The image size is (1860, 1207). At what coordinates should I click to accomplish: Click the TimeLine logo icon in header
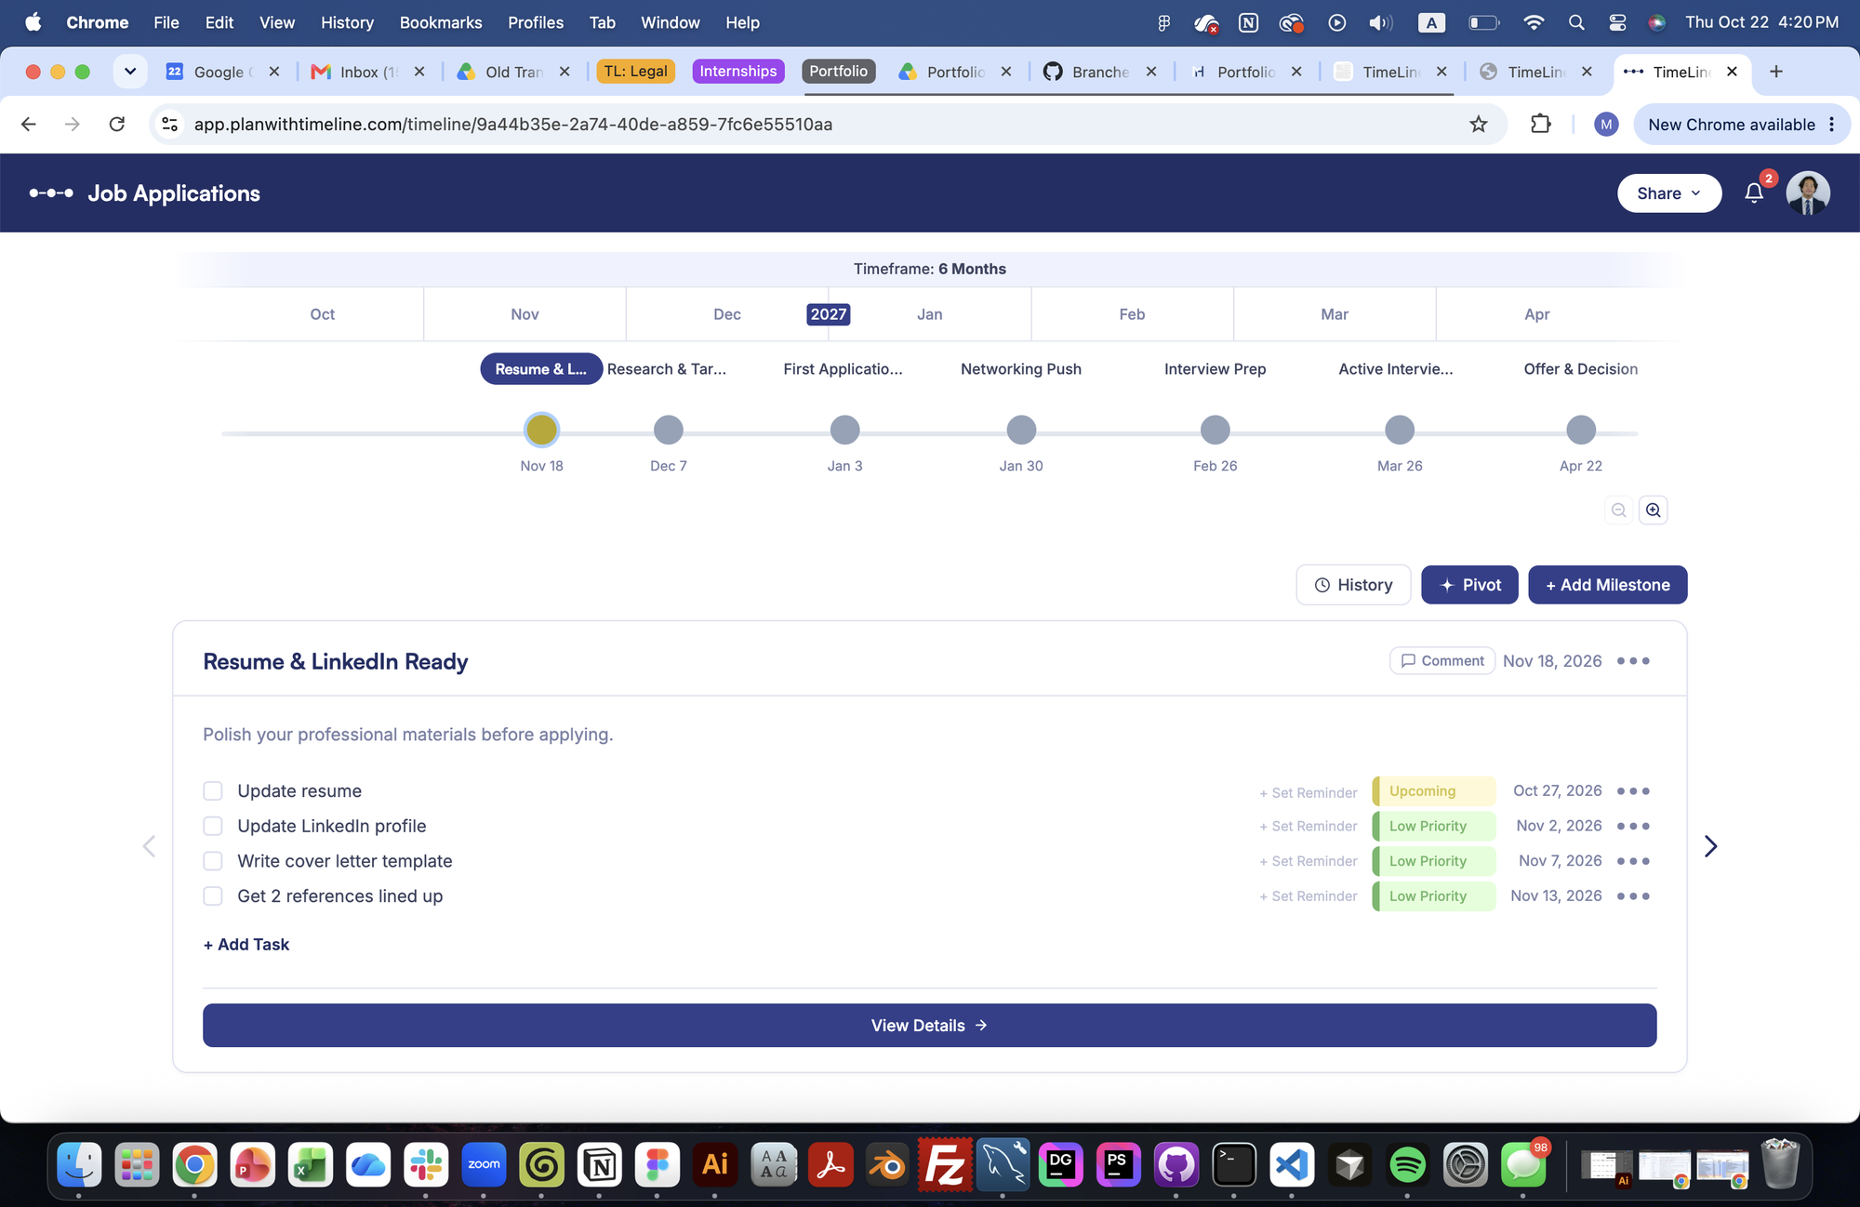click(x=51, y=193)
